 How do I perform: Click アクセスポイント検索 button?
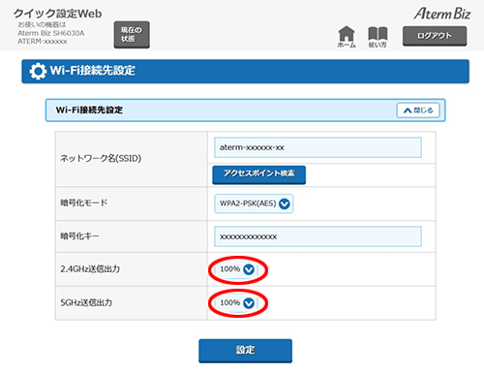click(258, 174)
